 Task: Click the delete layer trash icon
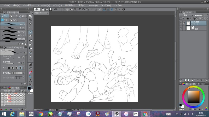pyautogui.click(x=207, y=80)
